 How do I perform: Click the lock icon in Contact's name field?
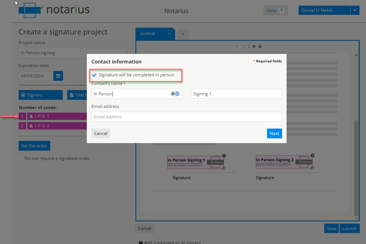pos(173,94)
